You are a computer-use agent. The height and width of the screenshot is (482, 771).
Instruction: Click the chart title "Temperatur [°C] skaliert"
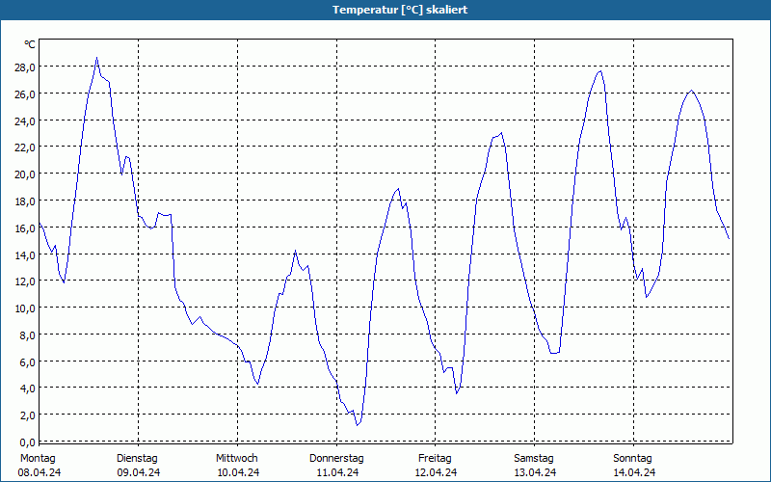(400, 10)
